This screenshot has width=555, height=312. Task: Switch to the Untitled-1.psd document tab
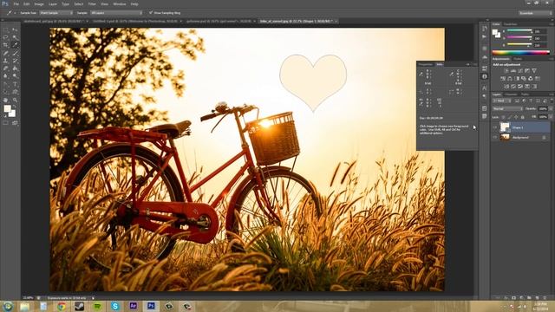click(136, 21)
